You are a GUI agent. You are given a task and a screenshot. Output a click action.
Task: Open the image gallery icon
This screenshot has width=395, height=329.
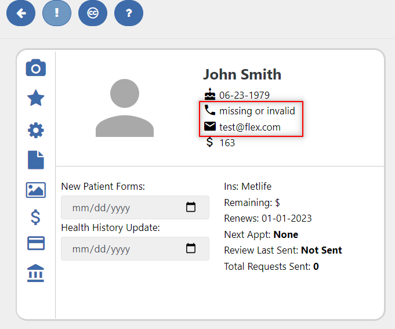click(36, 190)
